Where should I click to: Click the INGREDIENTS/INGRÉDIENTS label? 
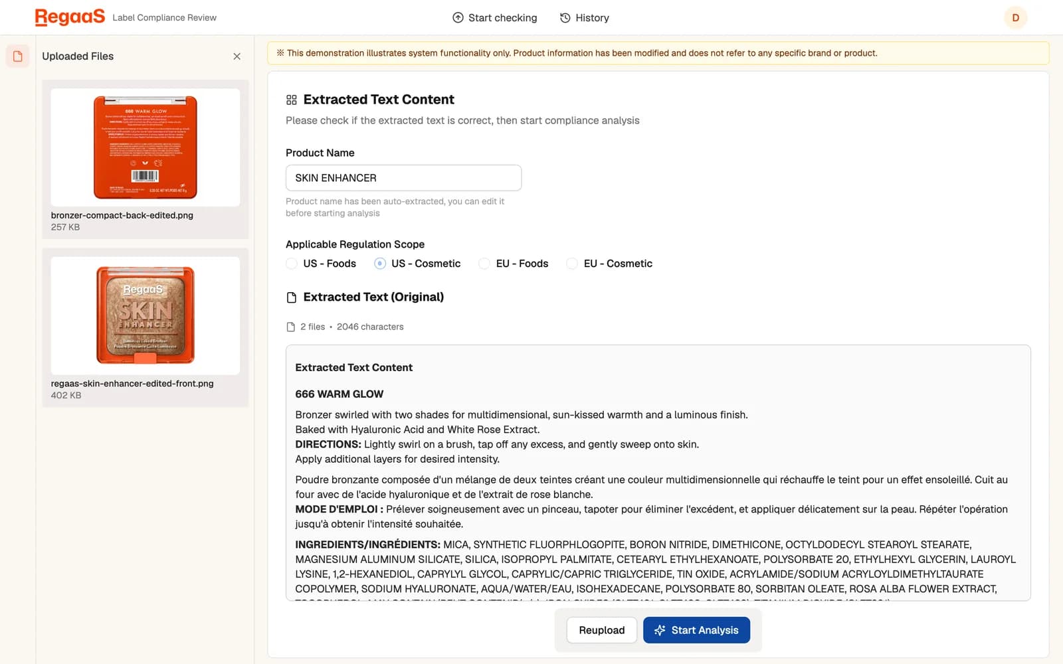(368, 544)
